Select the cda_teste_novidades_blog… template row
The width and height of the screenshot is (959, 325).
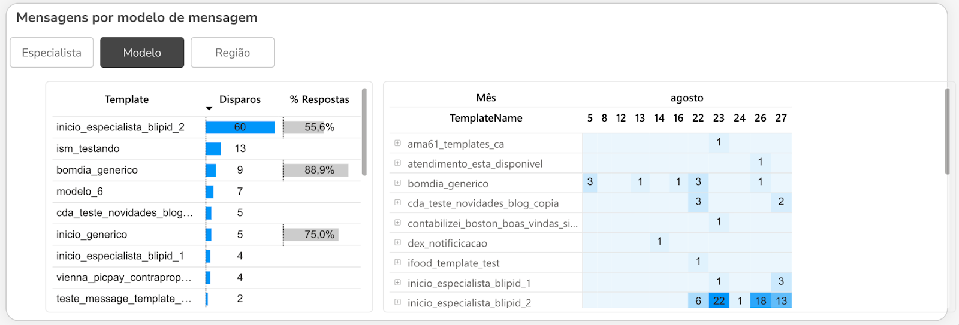(x=125, y=213)
